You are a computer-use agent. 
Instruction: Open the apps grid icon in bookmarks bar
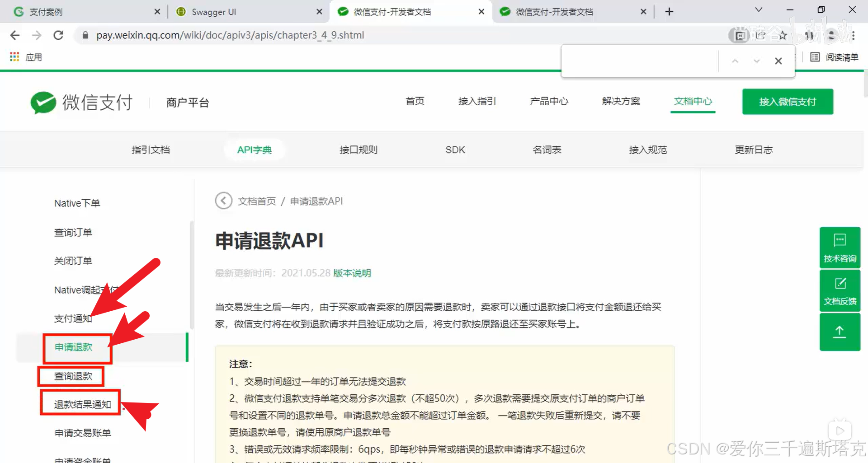(x=14, y=57)
